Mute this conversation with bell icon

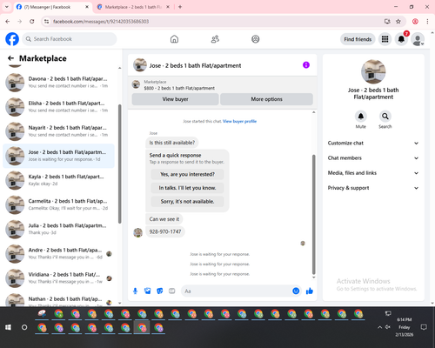point(360,117)
